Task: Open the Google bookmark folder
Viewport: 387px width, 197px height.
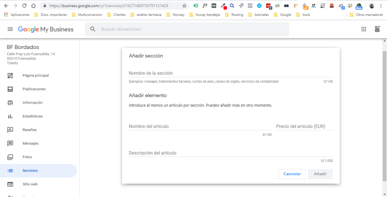Action: tap(283, 15)
